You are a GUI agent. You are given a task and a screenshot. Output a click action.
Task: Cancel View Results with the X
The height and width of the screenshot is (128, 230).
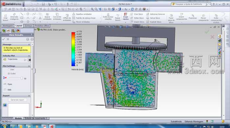[8, 39]
